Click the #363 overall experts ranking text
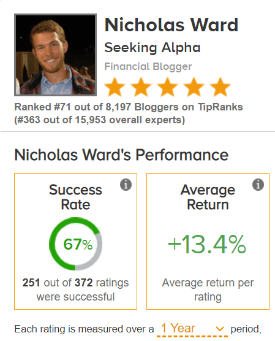The image size is (275, 341). pyautogui.click(x=99, y=120)
